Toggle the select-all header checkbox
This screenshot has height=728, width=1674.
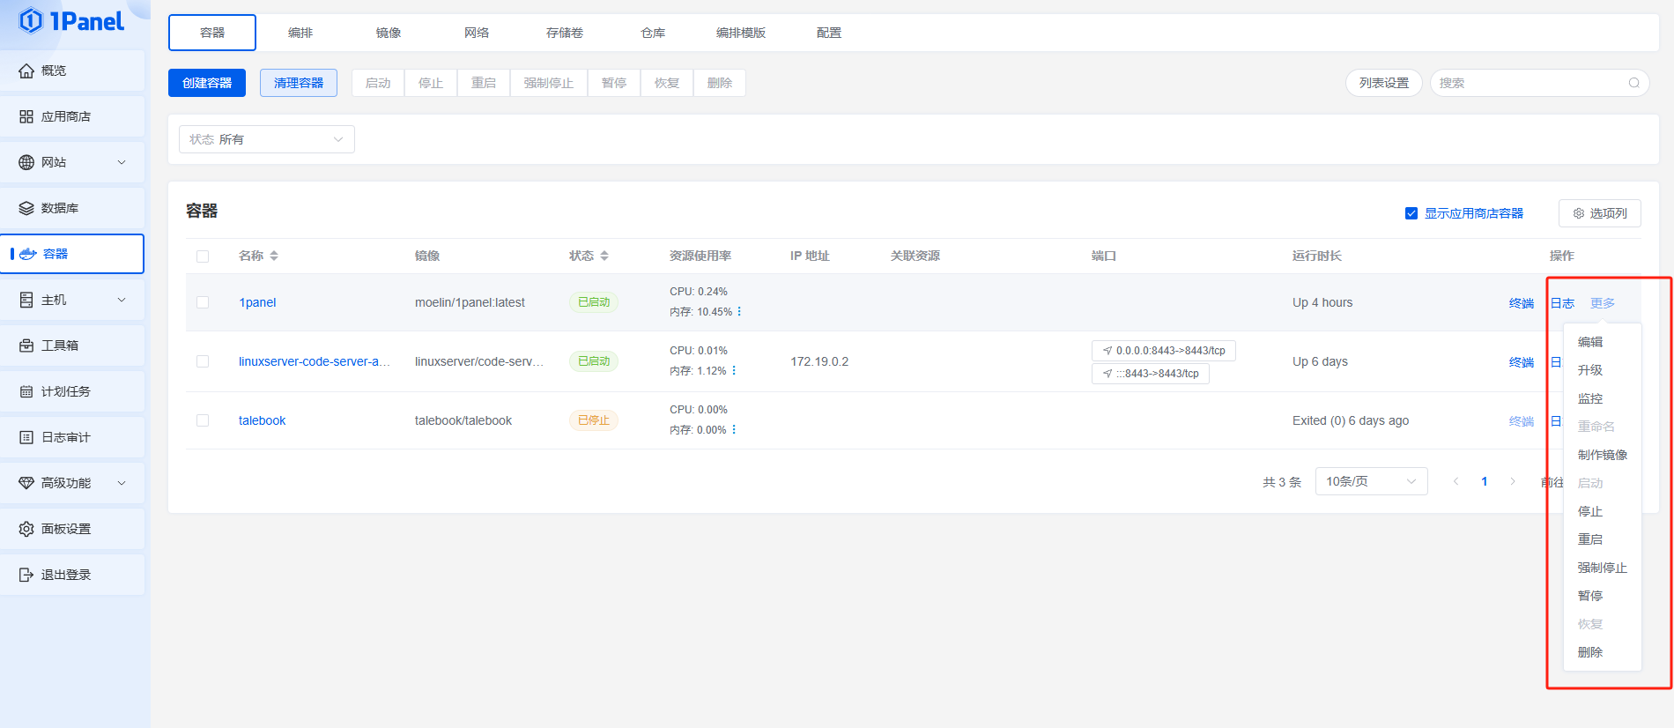203,256
